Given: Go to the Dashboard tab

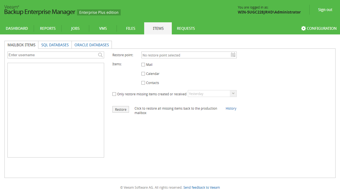Looking at the screenshot, I should pyautogui.click(x=17, y=28).
